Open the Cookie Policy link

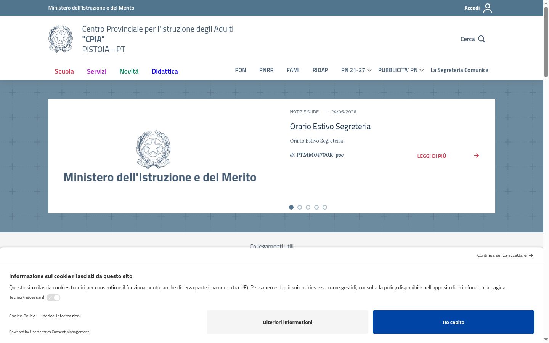click(x=22, y=316)
